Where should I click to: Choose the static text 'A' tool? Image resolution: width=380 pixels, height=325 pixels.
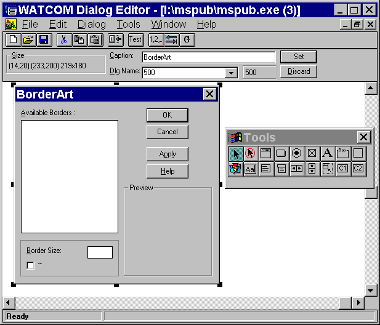coord(328,153)
